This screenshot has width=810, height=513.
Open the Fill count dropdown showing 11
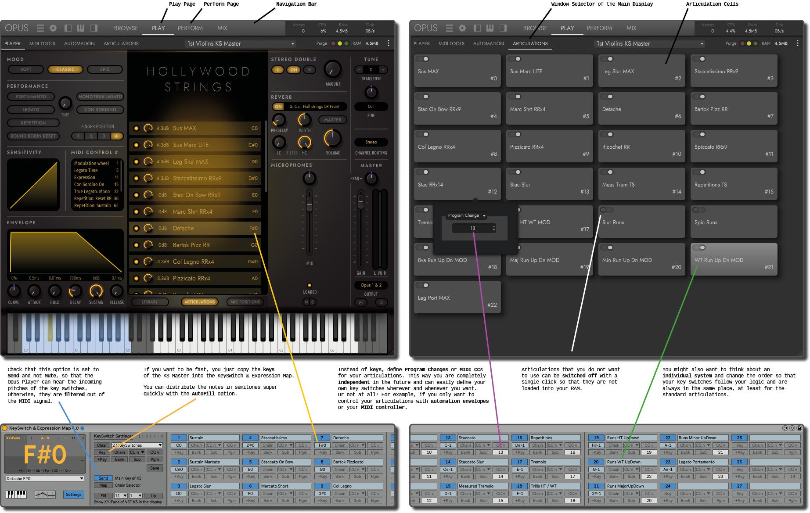(x=121, y=496)
